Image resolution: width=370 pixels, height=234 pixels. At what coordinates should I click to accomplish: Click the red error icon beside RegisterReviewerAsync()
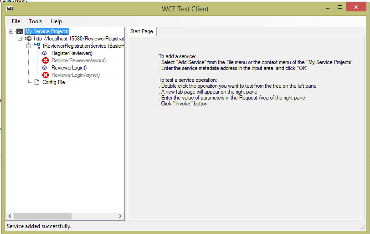(46, 60)
